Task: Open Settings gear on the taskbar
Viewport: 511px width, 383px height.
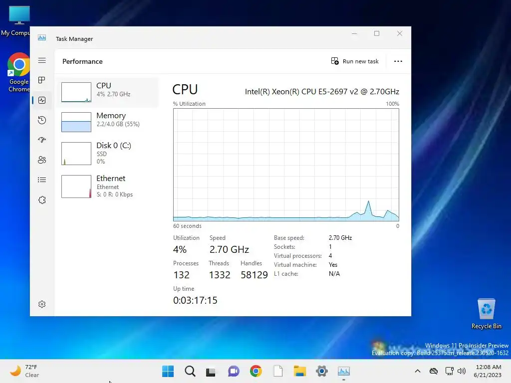Action: (322, 371)
